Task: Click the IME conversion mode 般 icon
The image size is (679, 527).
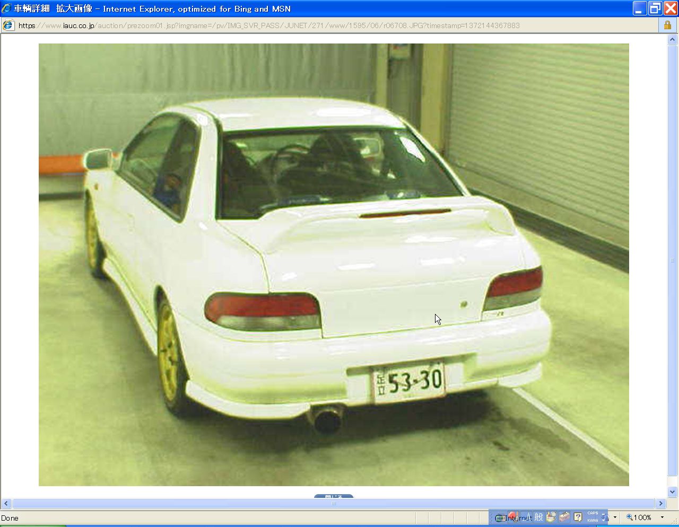Action: pyautogui.click(x=539, y=517)
